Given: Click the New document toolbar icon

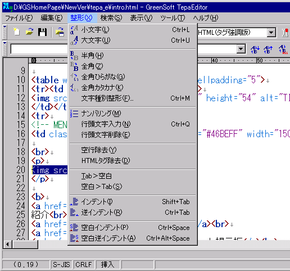Looking at the screenshot, I should point(16,32).
